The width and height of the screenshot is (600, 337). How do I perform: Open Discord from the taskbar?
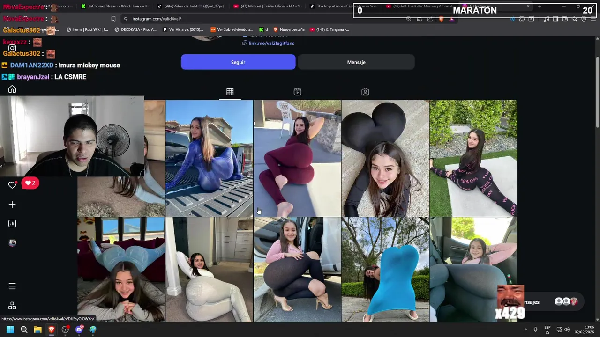[x=79, y=330]
